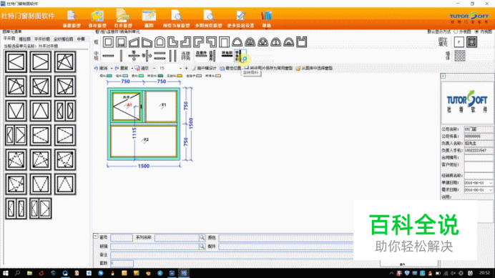Select the horizontal 转角料 corner material tool
The image size is (495, 278).
tap(227, 54)
